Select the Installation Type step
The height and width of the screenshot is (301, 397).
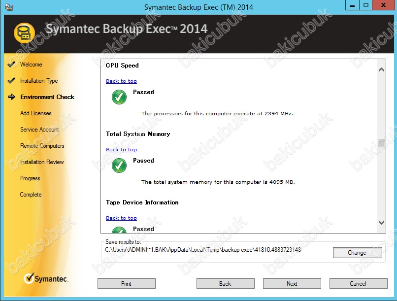point(39,81)
